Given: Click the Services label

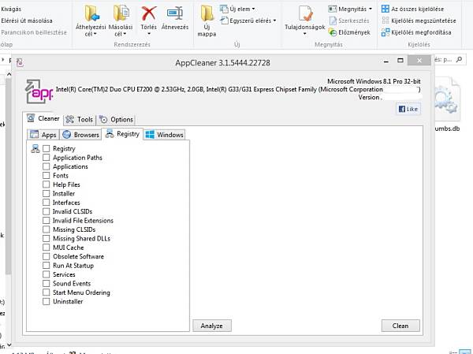Looking at the screenshot, I should point(64,274).
